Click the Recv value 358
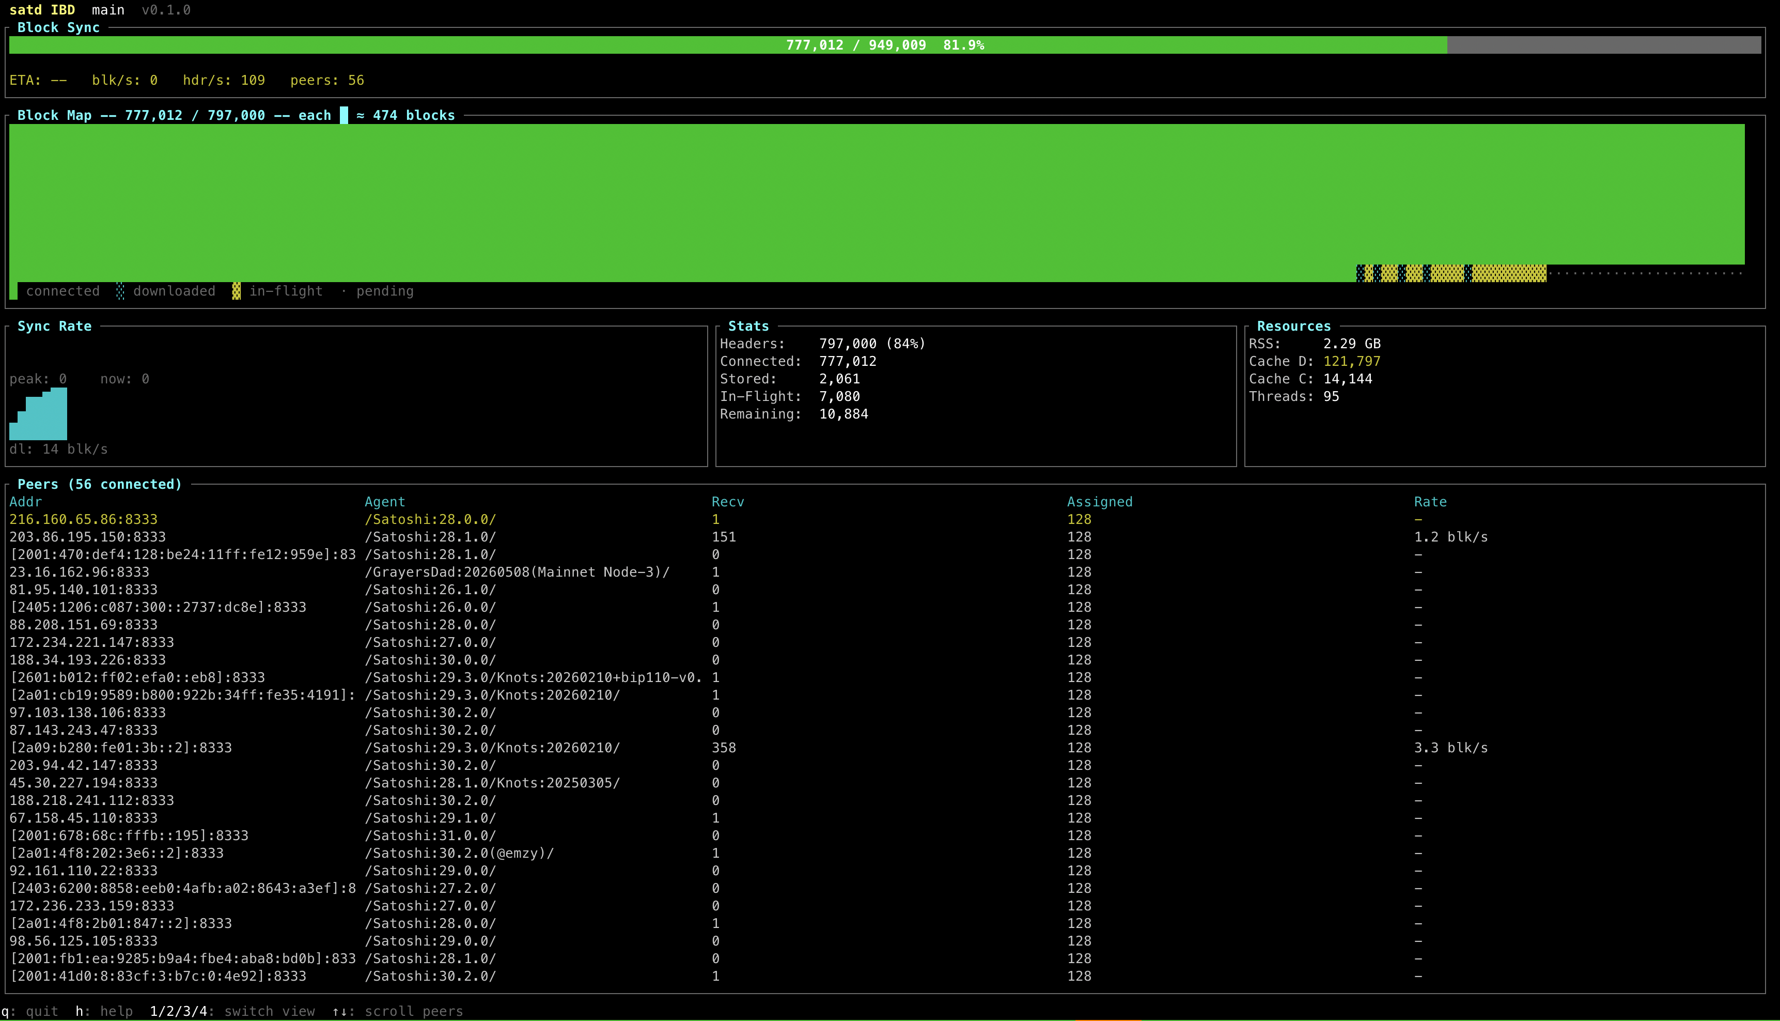This screenshot has height=1021, width=1780. [x=724, y=748]
